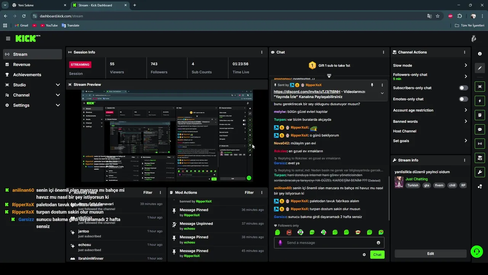The width and height of the screenshot is (488, 275).
Task: Open Set goals options
Action: tap(430, 141)
